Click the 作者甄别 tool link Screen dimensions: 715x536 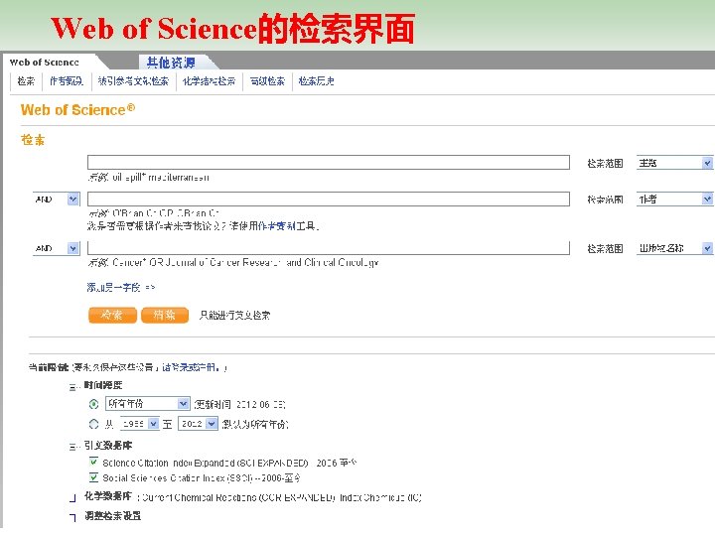point(277,225)
